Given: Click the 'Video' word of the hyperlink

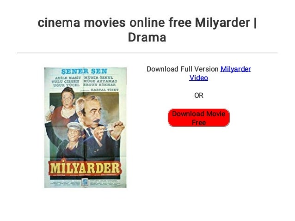Looking at the screenshot, I should click(199, 78).
